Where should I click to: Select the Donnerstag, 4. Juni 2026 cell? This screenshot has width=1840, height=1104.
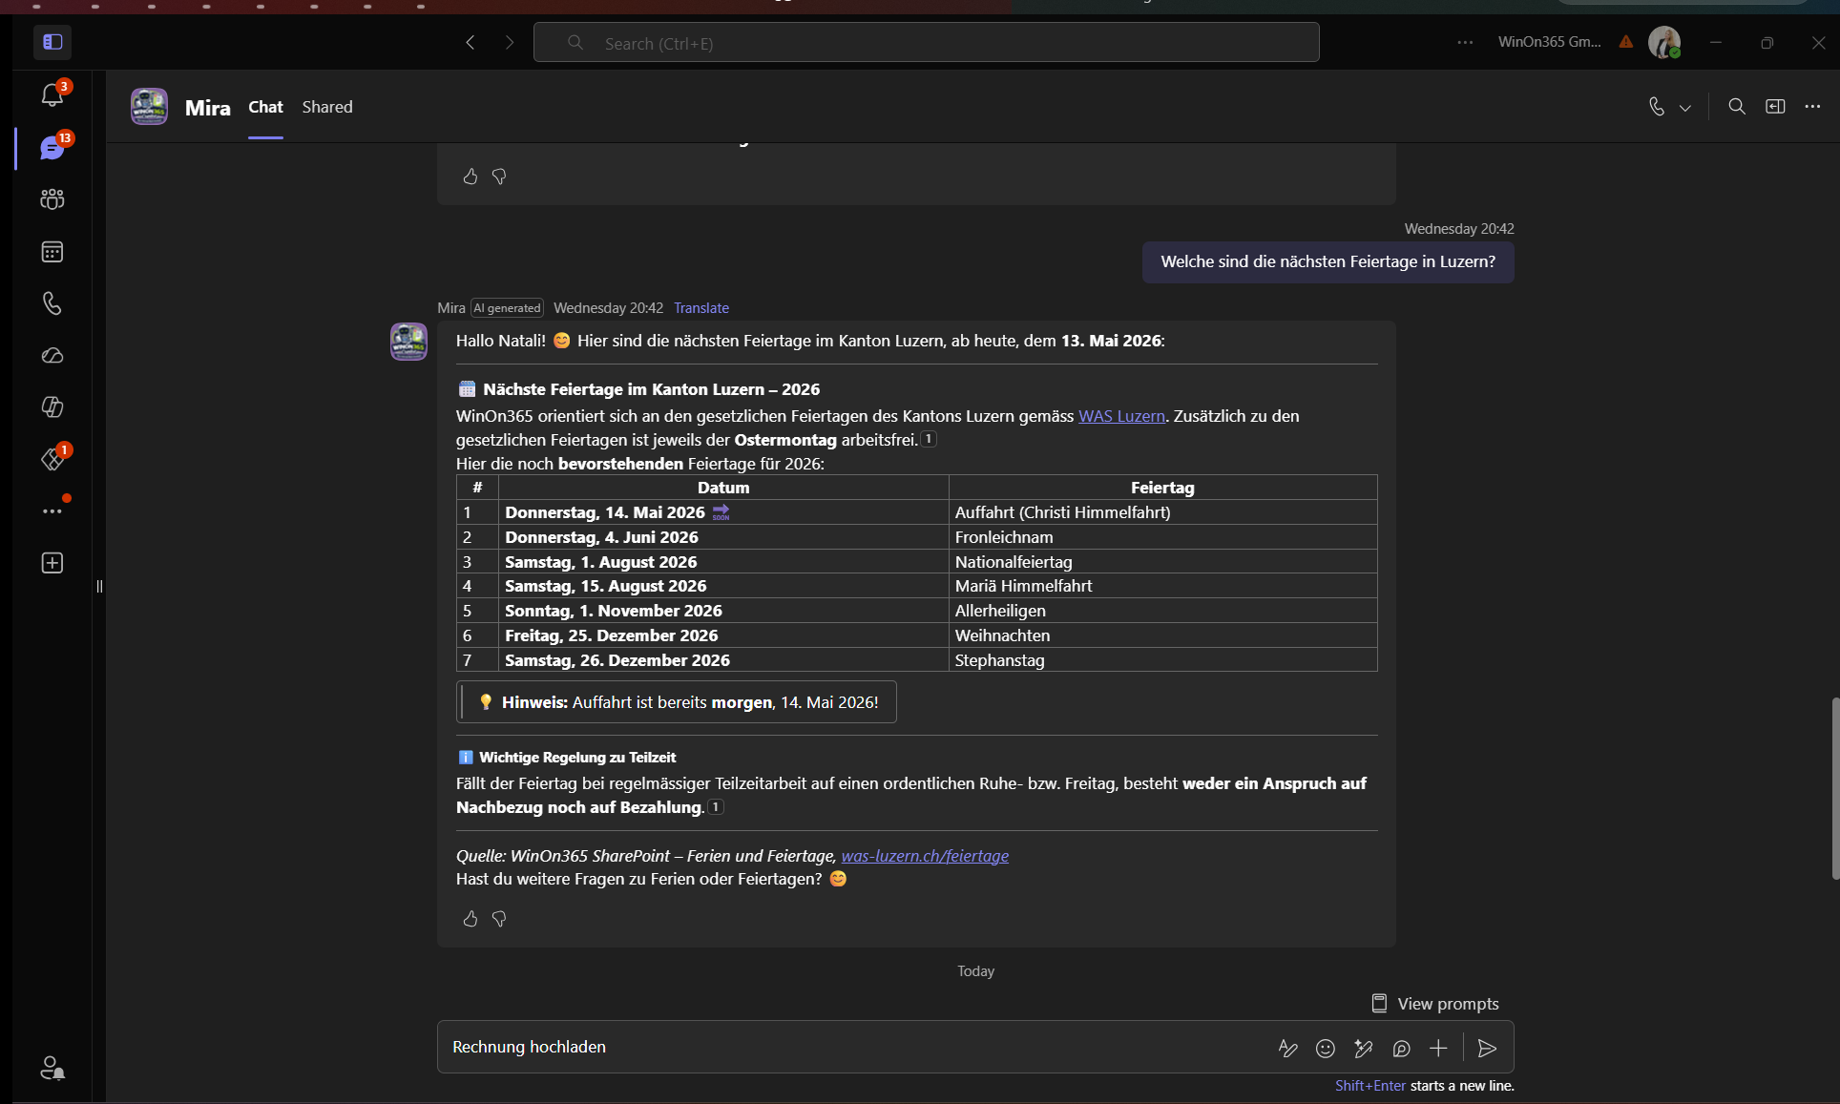[x=723, y=537]
